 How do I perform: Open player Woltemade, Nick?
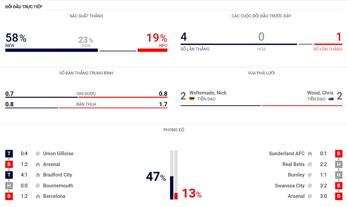pyautogui.click(x=212, y=93)
